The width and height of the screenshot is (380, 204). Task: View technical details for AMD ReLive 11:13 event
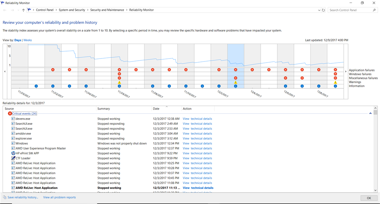(198, 188)
